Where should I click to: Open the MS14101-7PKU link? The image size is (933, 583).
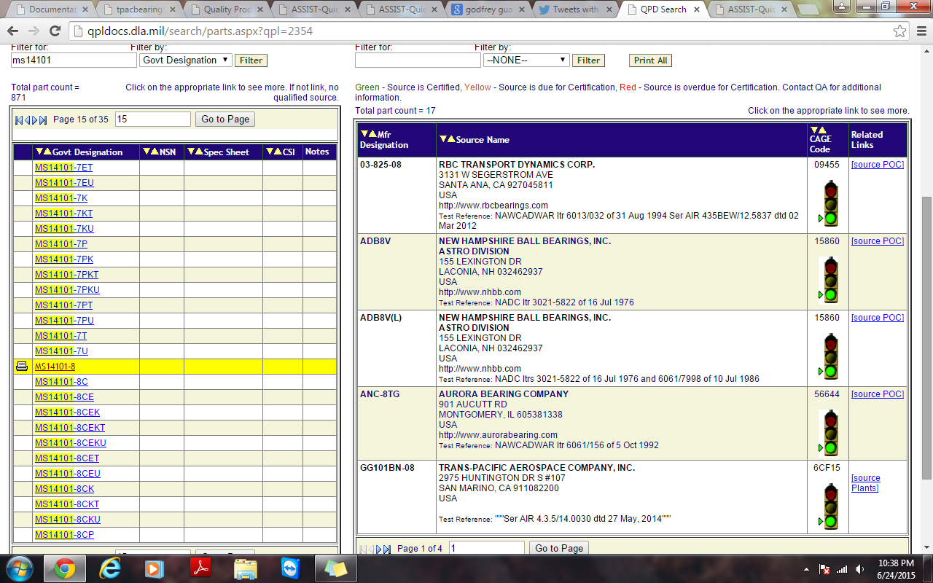pyautogui.click(x=67, y=290)
